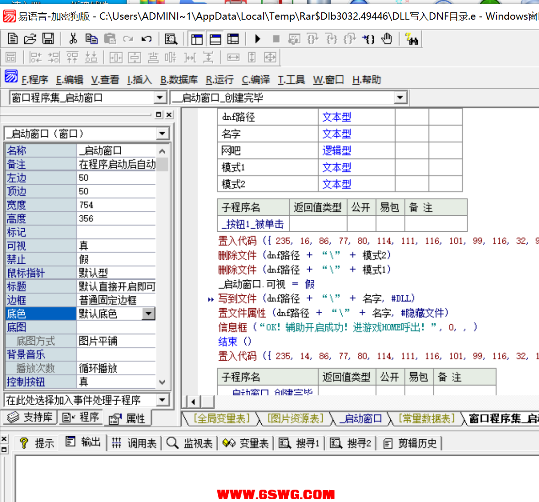Click the Undo arrow icon

146,39
